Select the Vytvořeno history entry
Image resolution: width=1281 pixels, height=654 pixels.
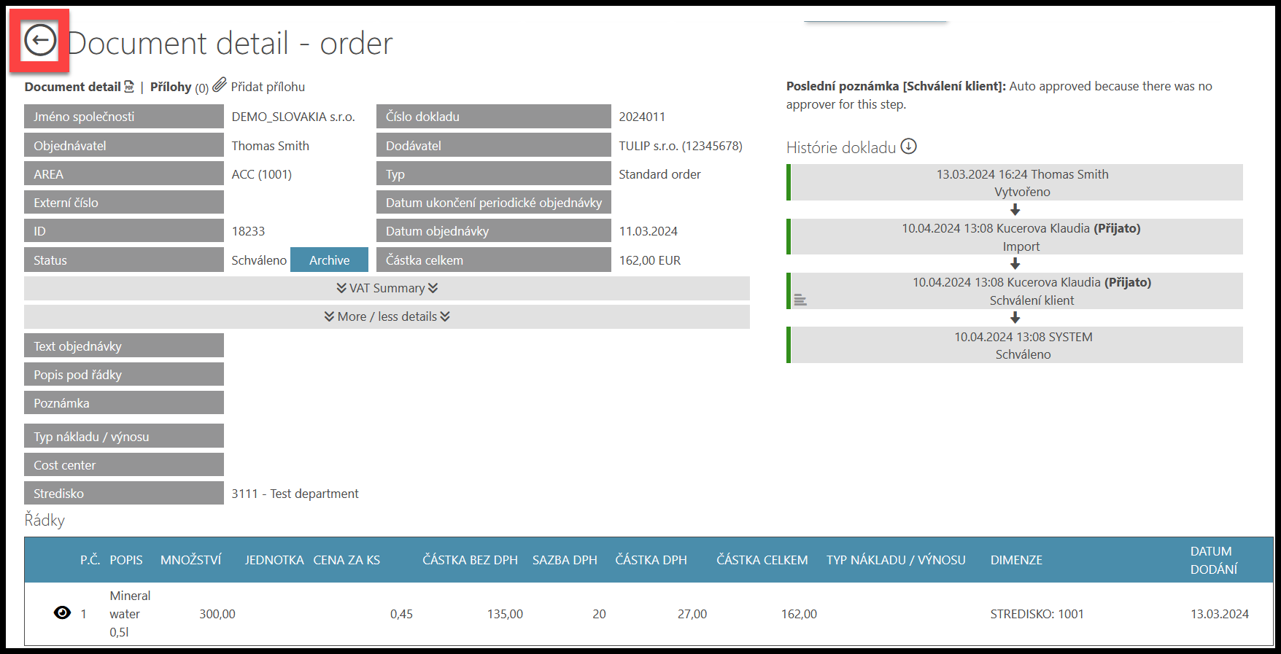coord(1015,182)
